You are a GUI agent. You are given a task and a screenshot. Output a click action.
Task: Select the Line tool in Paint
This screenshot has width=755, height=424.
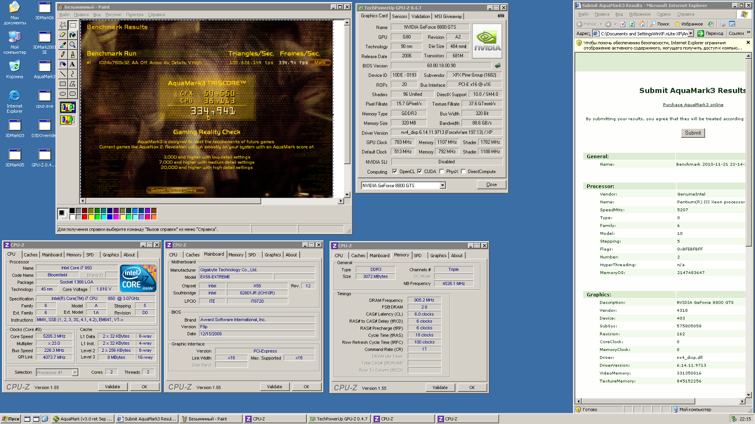click(63, 74)
